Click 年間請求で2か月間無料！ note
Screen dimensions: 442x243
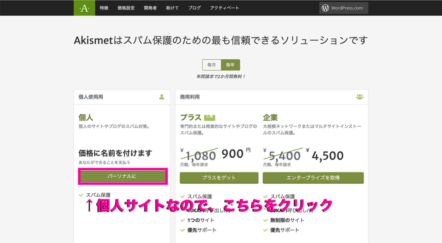coord(221,77)
